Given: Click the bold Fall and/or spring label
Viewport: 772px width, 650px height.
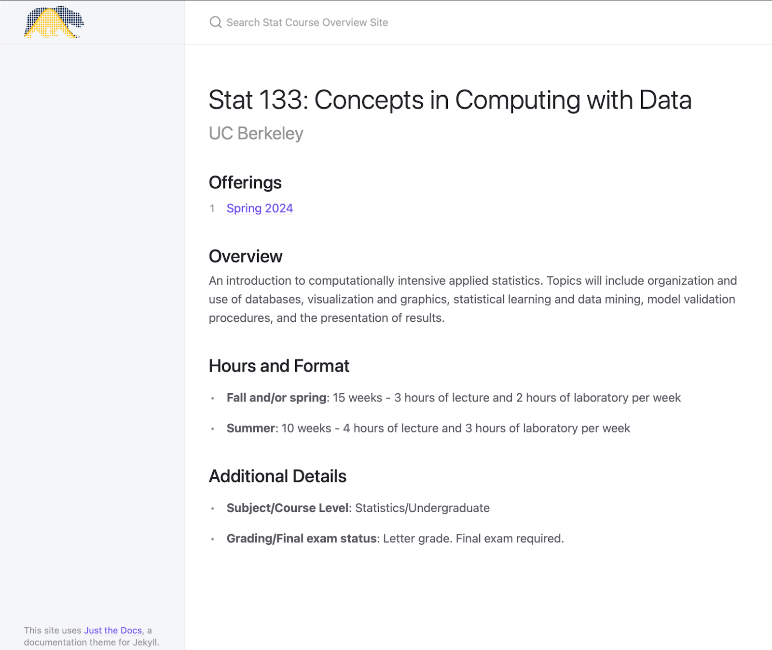Looking at the screenshot, I should point(276,398).
